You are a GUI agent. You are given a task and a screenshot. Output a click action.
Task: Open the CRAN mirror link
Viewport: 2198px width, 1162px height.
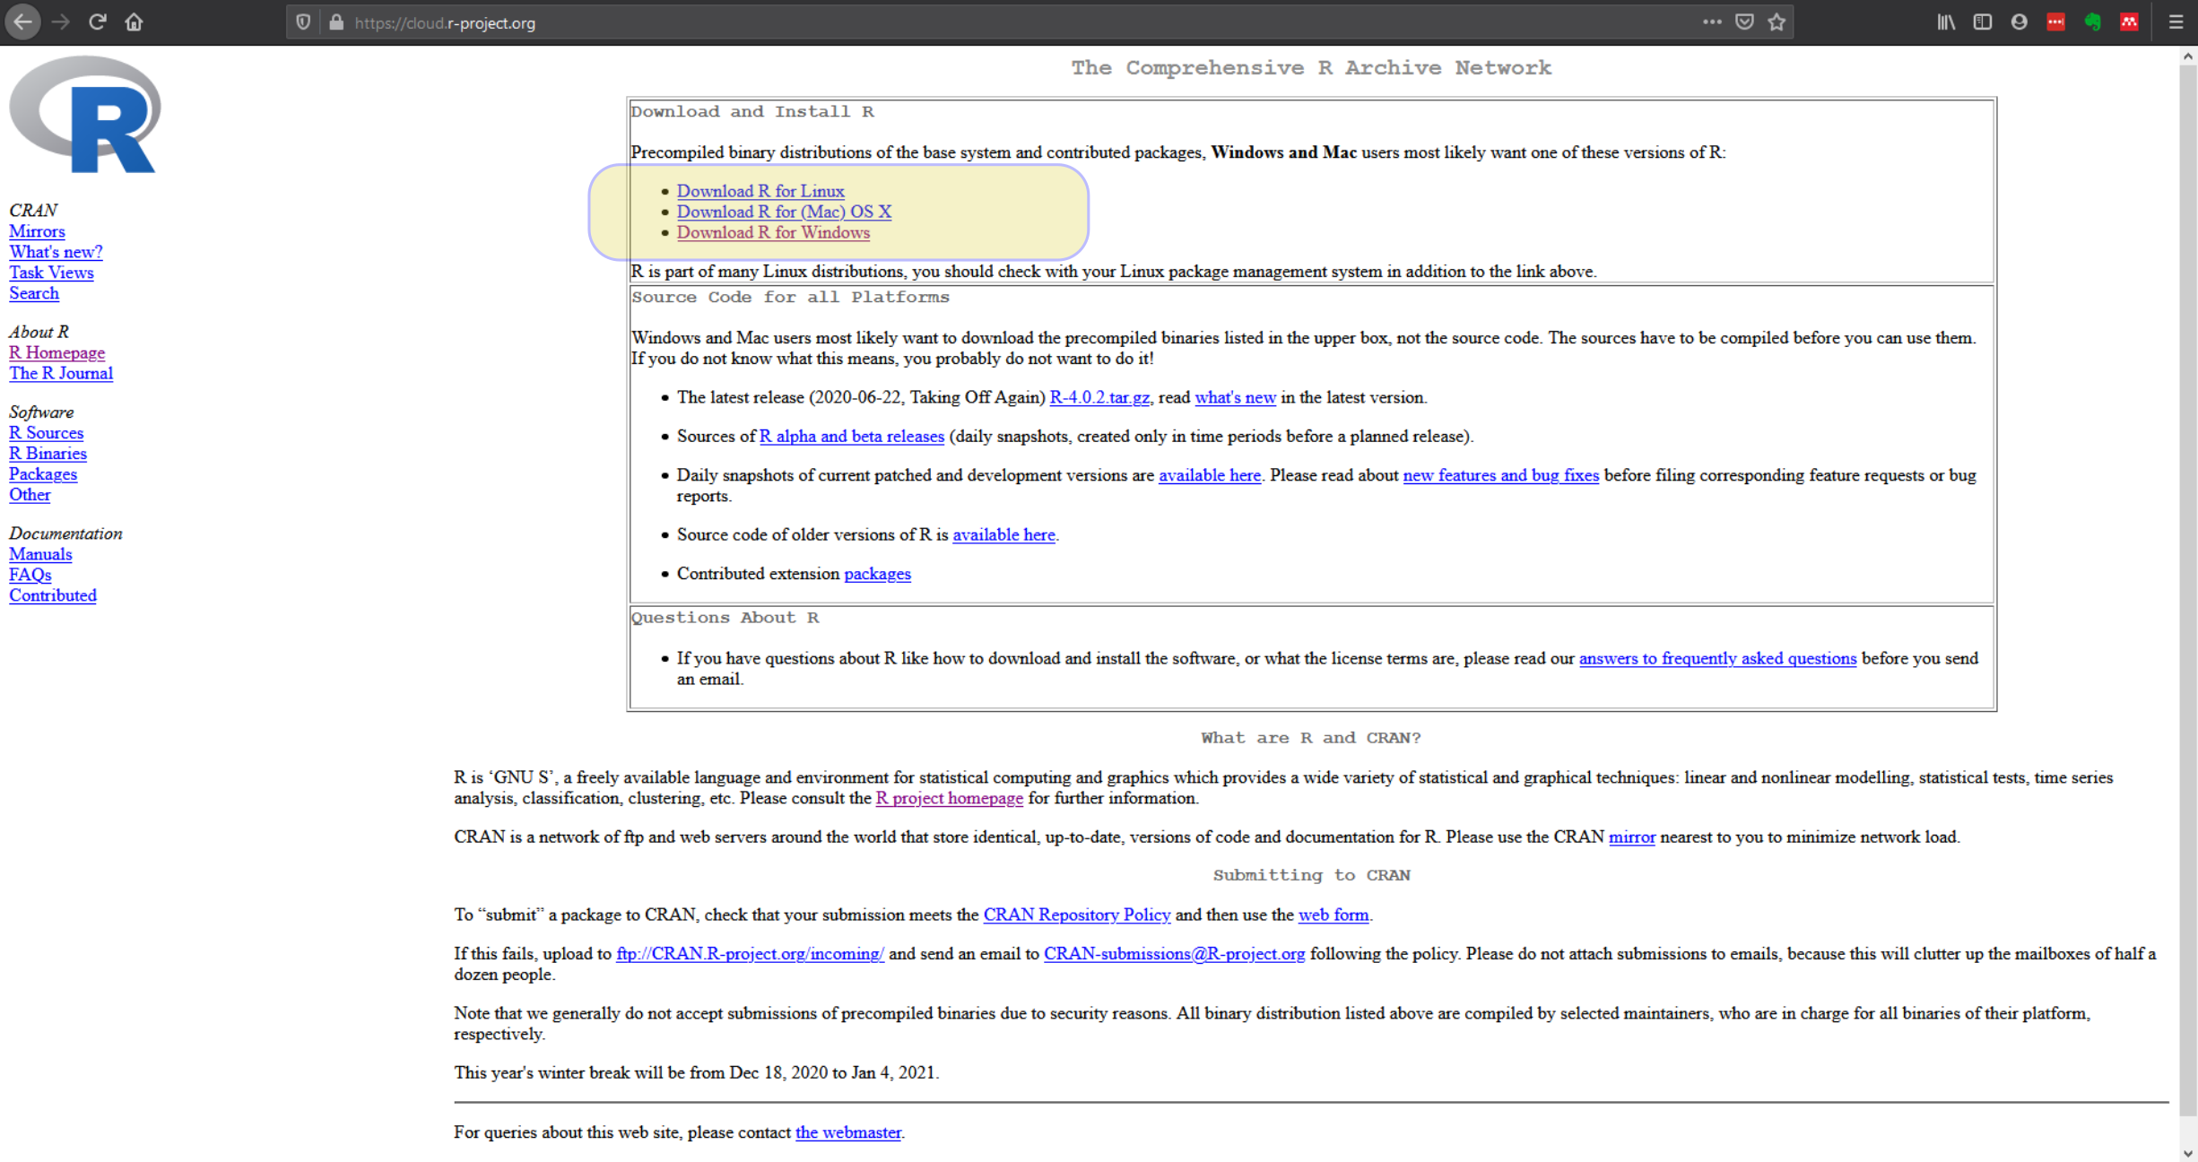[1631, 837]
